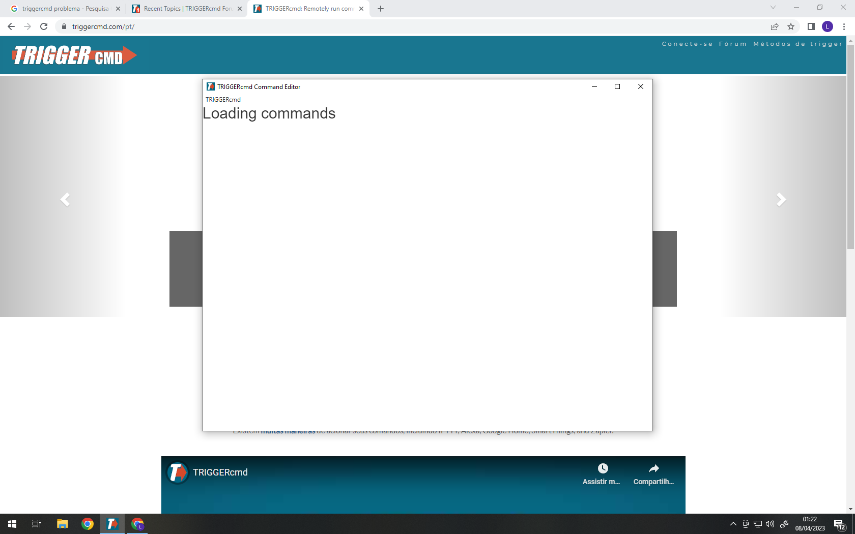This screenshot has width=855, height=534.
Task: Open the volume control tray icon
Action: [x=770, y=524]
